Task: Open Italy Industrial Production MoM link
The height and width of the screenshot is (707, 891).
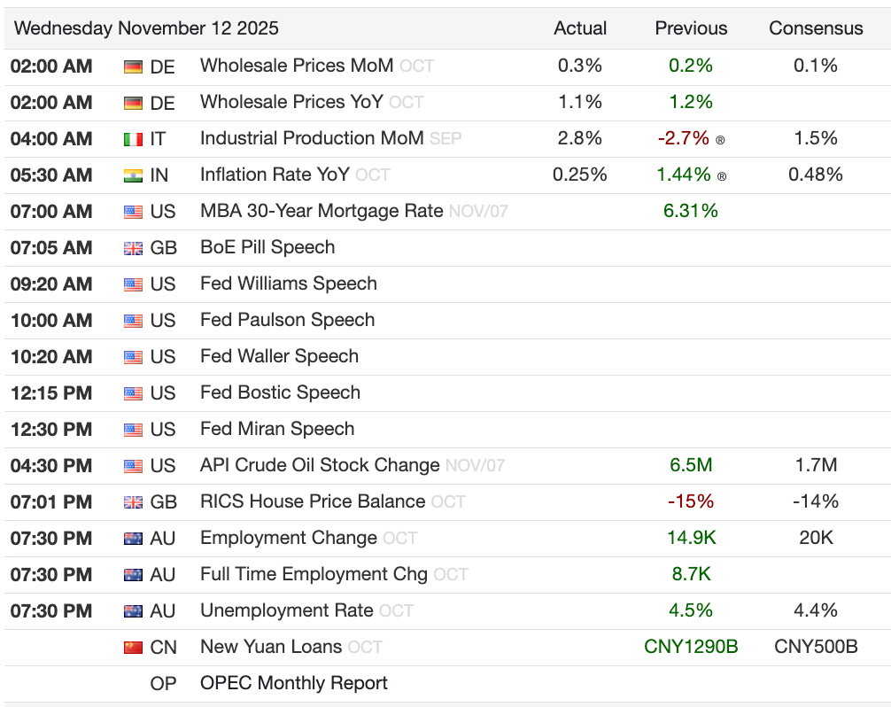Action: click(312, 139)
